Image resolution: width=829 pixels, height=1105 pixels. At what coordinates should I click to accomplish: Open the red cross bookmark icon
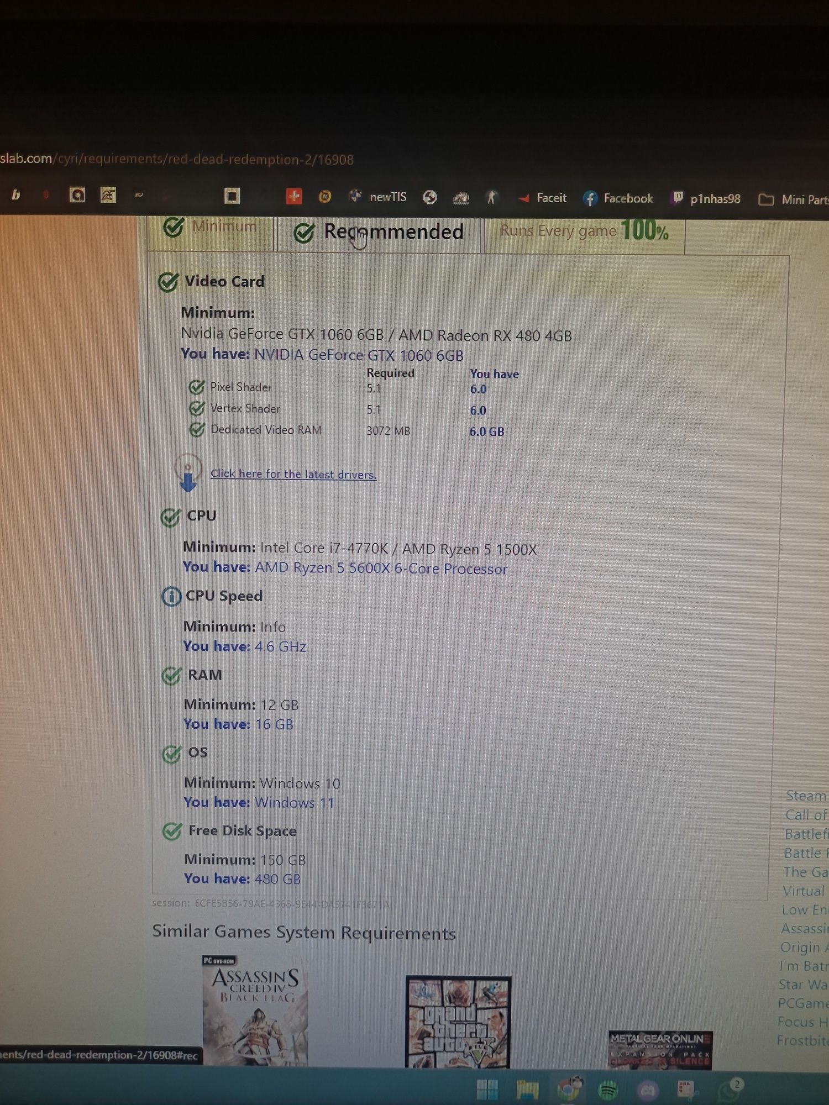pyautogui.click(x=293, y=196)
